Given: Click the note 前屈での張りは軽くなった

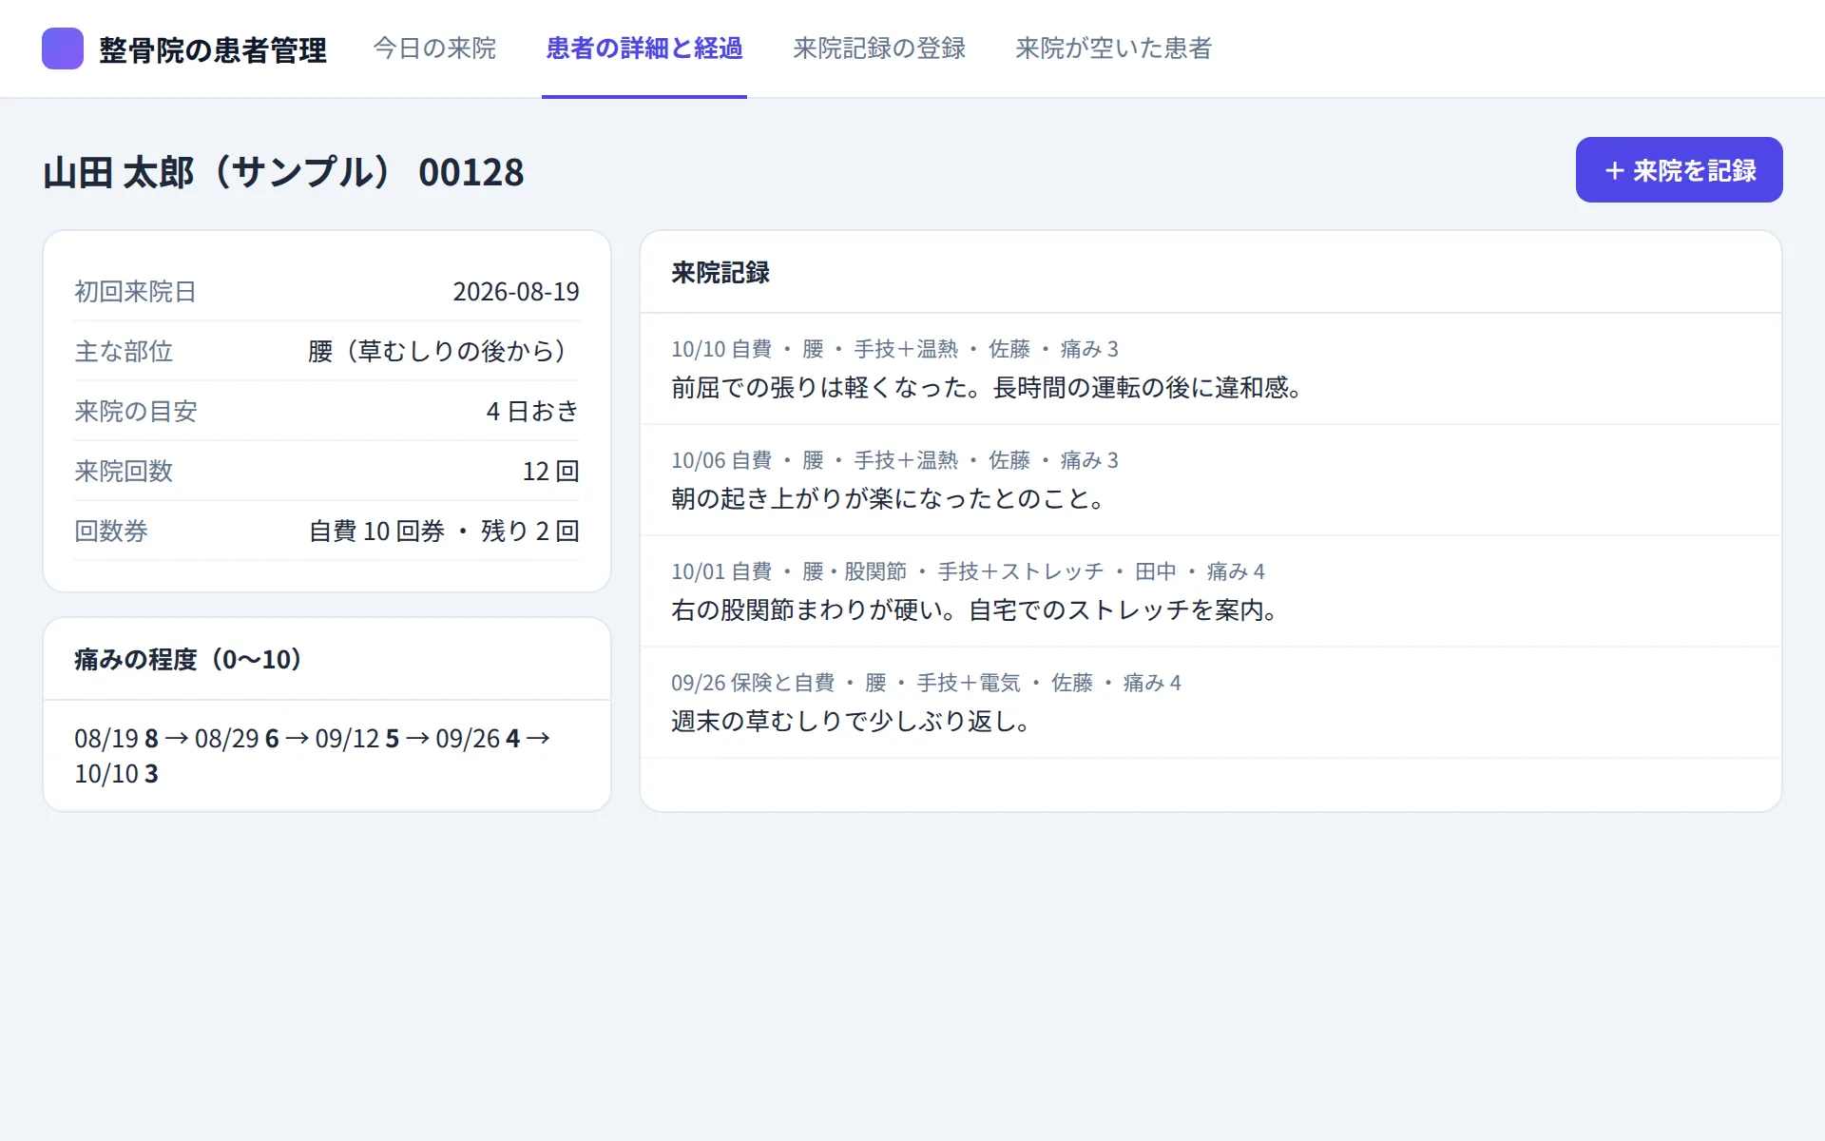Looking at the screenshot, I should click(x=826, y=388).
